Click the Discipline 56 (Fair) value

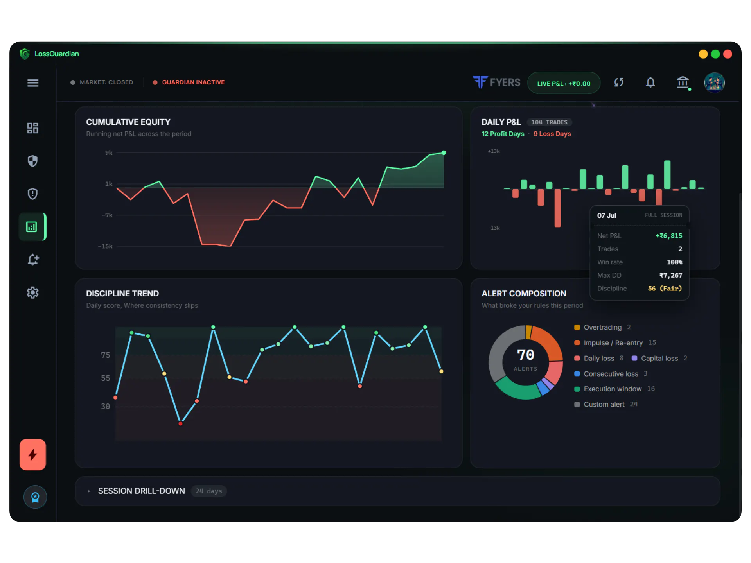665,289
